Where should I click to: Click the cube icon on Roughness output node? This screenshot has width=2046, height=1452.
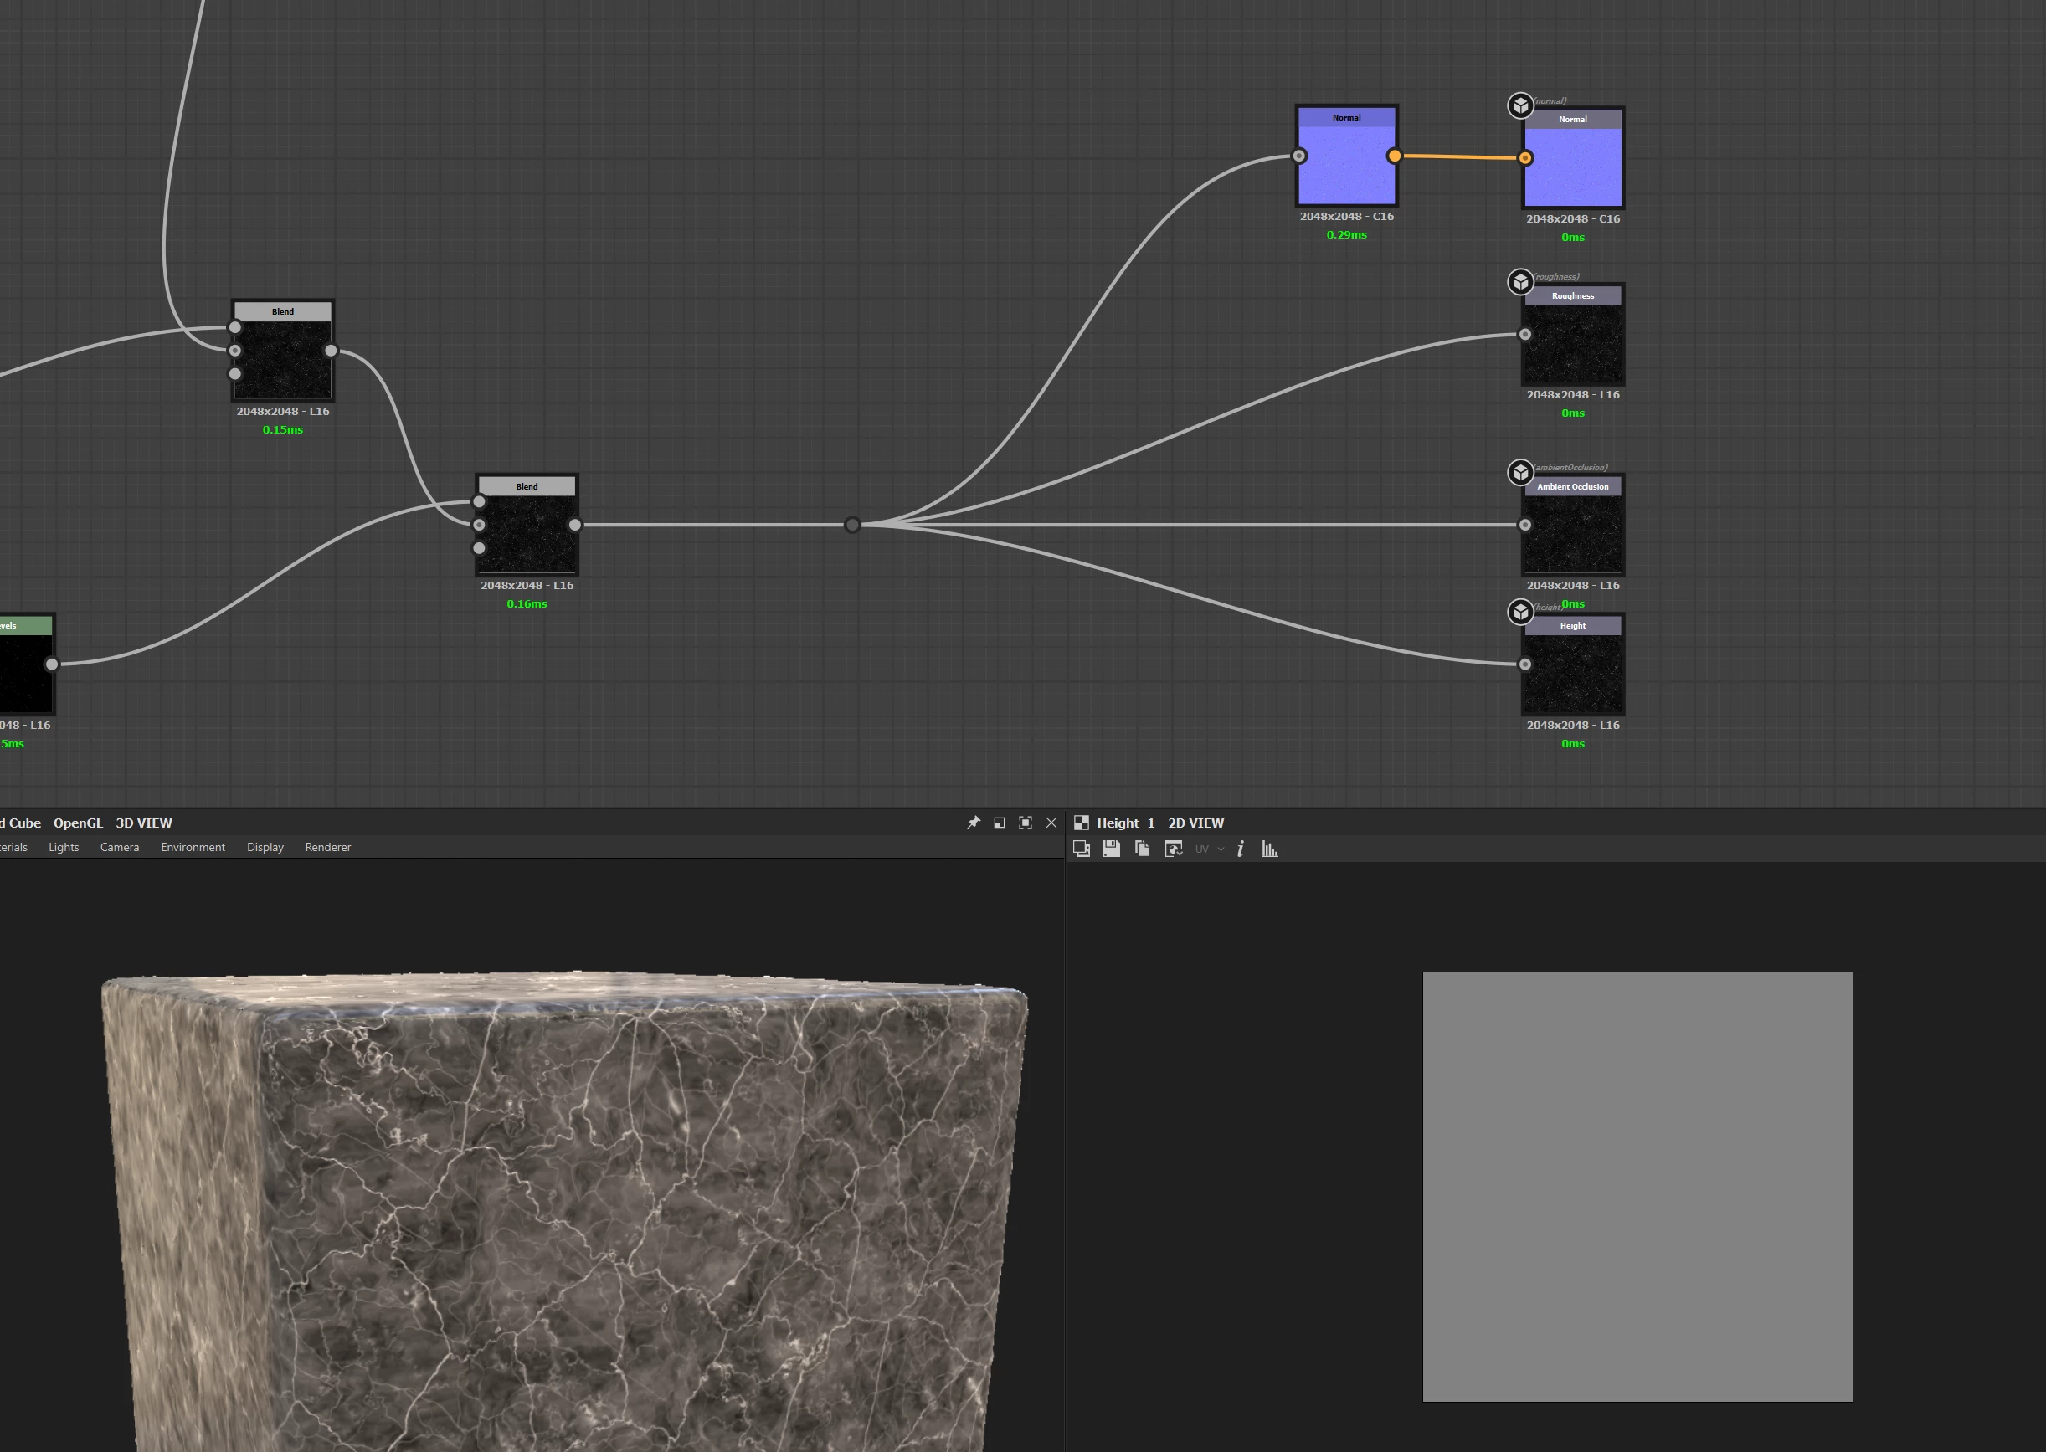(1520, 282)
